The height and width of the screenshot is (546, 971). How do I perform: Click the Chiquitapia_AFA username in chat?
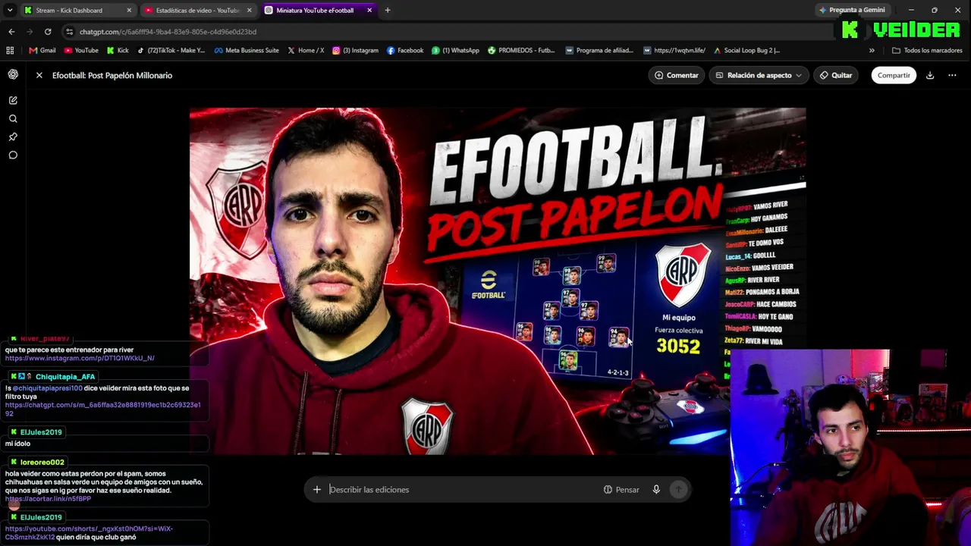tap(65, 377)
